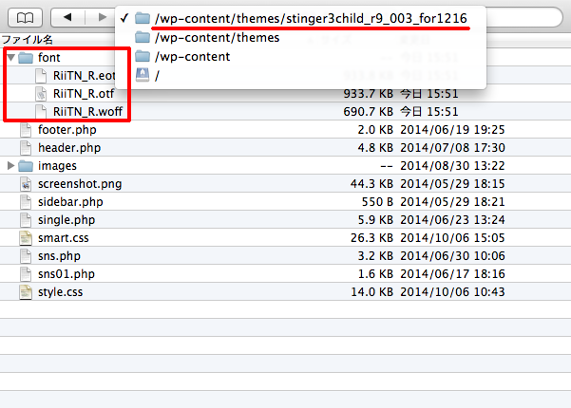
Task: Click the single.php file icon
Action: [26, 220]
